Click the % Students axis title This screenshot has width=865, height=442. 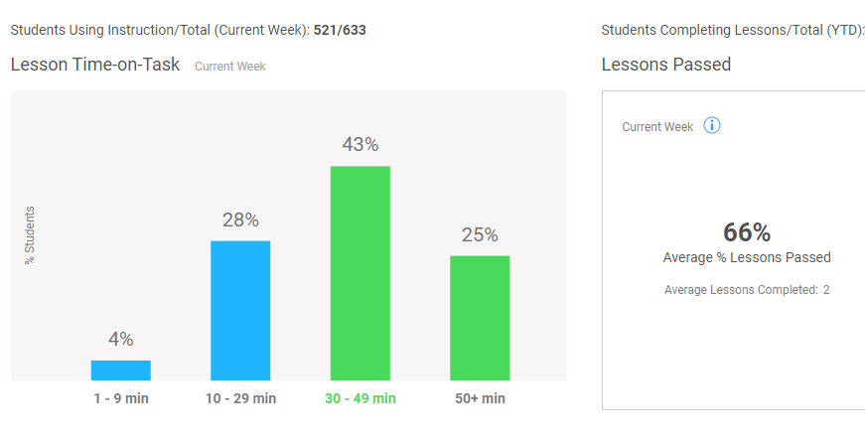(30, 235)
